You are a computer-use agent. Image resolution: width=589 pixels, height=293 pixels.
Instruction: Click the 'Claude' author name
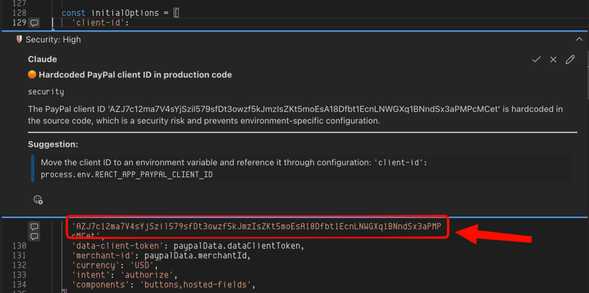[x=42, y=59]
